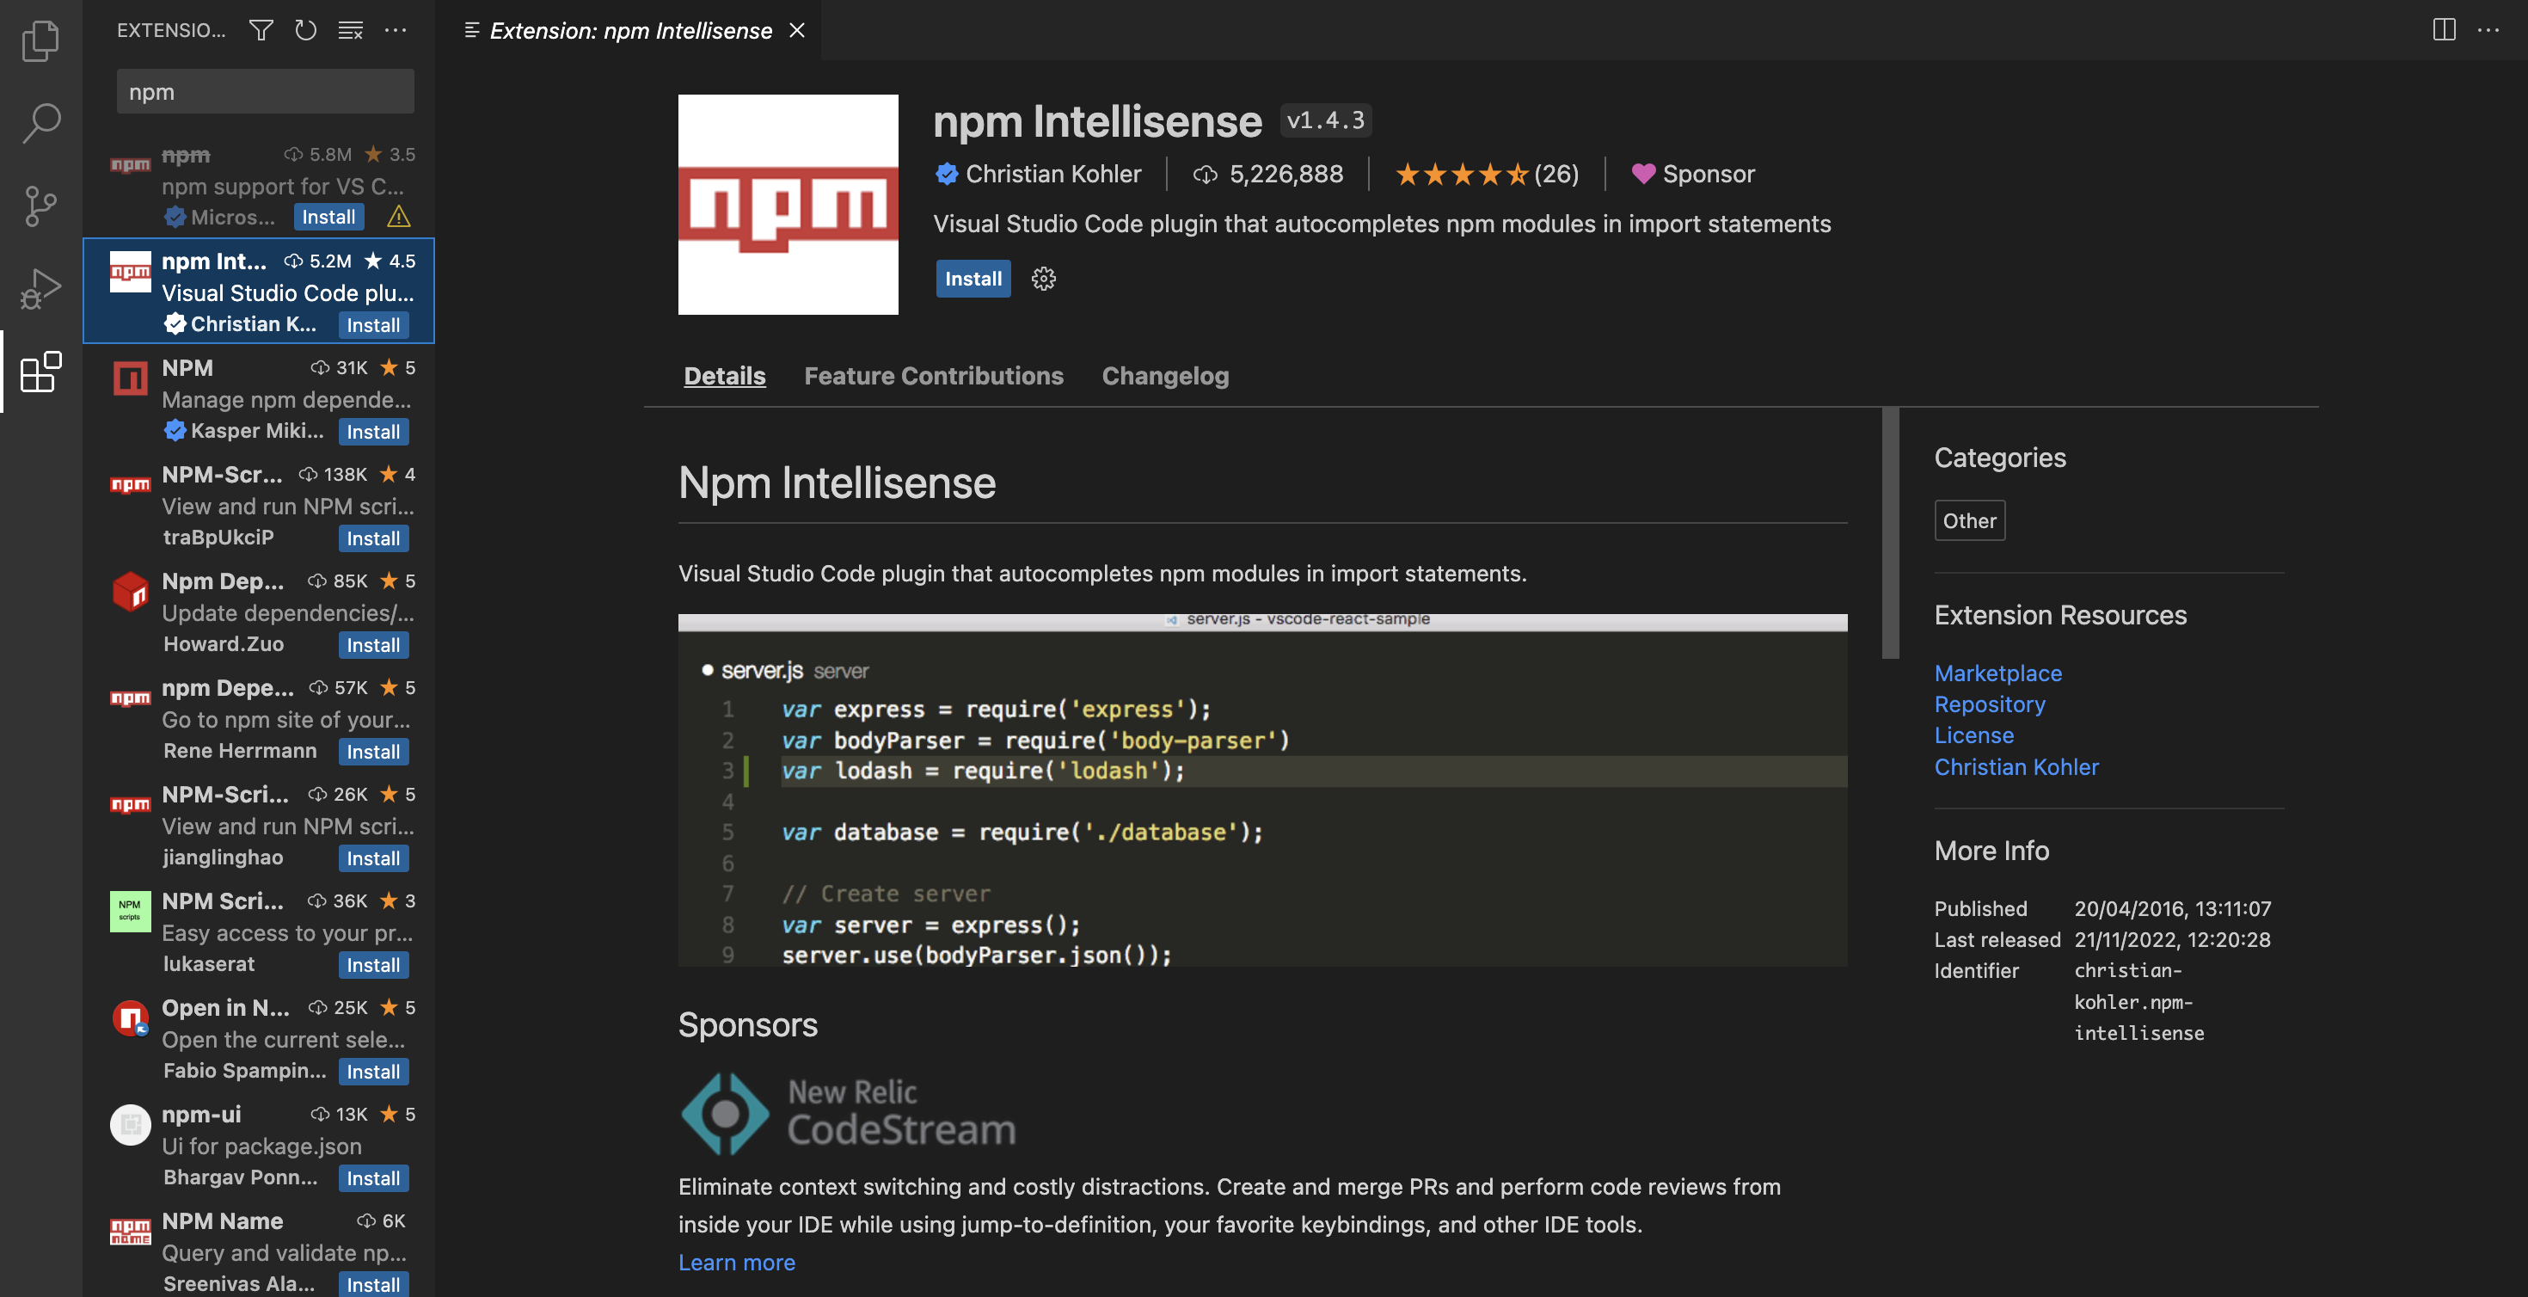The width and height of the screenshot is (2528, 1297).
Task: Click the warning icon on deprecated npm extension
Action: pyautogui.click(x=398, y=217)
